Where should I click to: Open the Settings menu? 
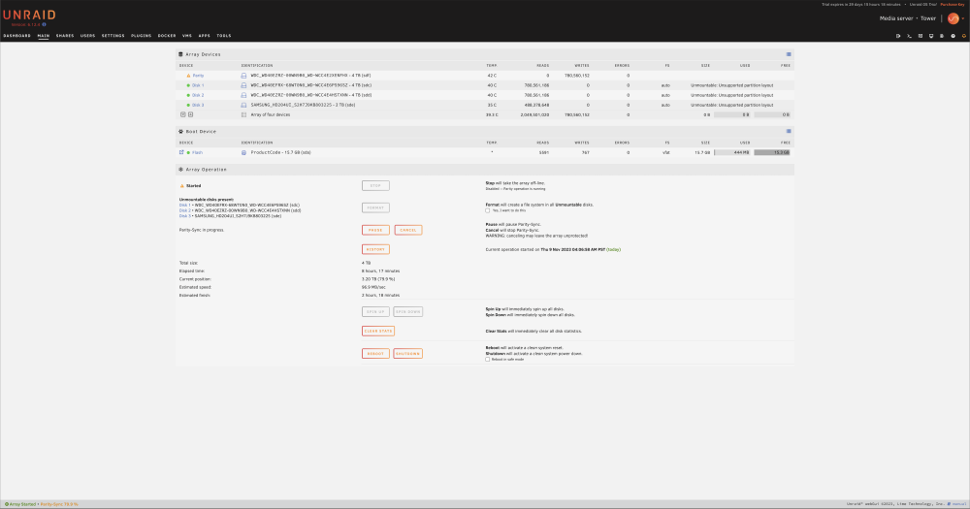point(113,36)
